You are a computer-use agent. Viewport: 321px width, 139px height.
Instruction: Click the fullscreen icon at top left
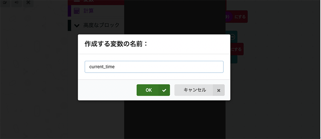click(x=29, y=2)
